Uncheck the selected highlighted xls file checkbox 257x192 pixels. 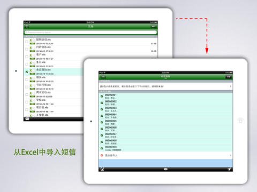coord(27,72)
